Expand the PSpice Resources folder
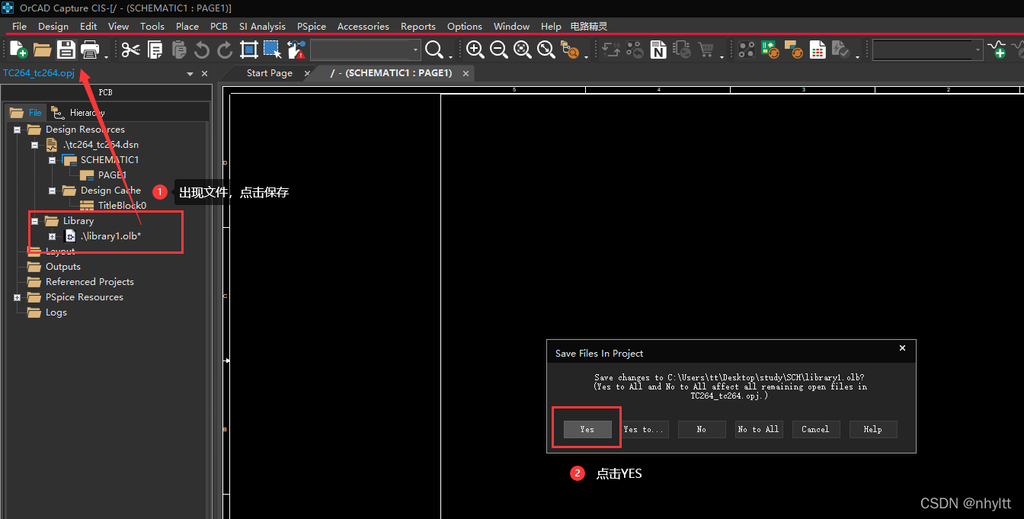 17,297
